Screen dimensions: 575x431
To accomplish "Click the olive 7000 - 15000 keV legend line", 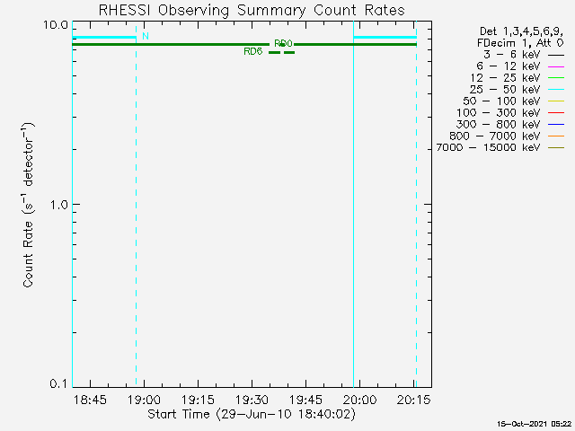I will (x=555, y=147).
